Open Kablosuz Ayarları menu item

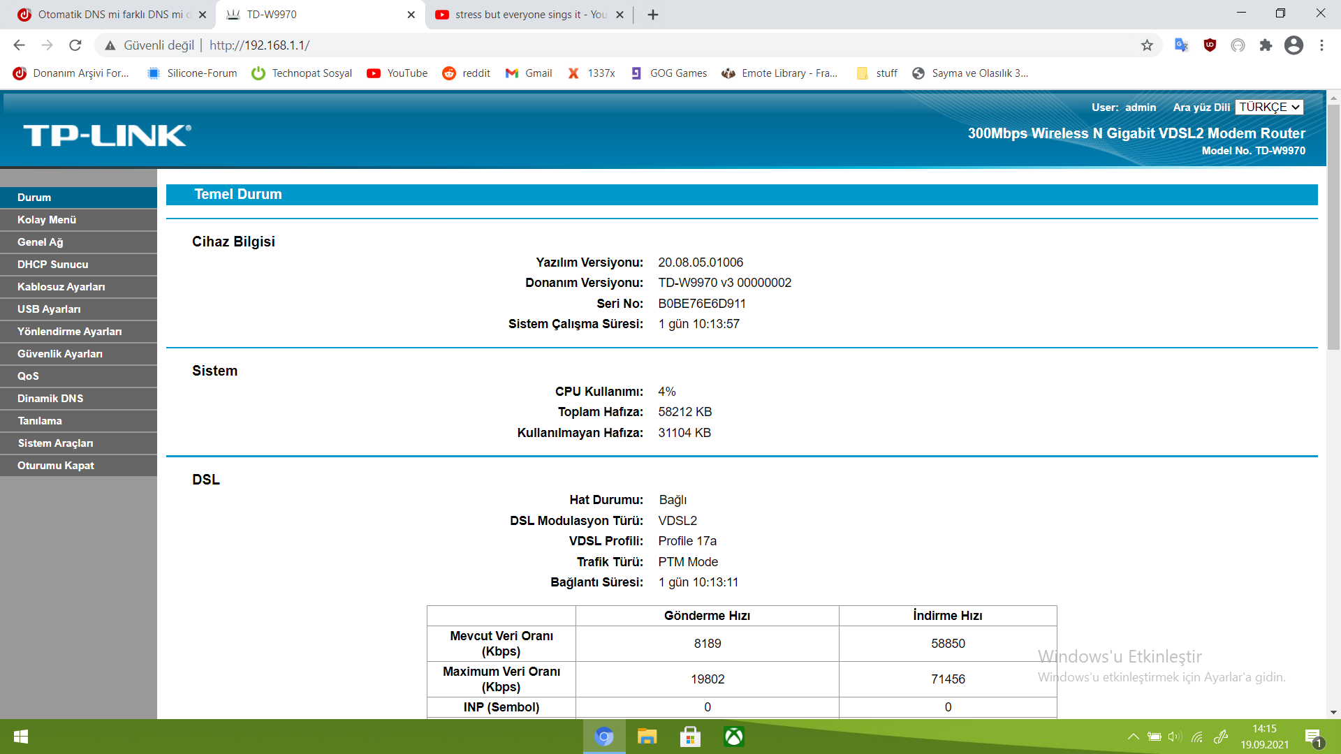pos(61,287)
